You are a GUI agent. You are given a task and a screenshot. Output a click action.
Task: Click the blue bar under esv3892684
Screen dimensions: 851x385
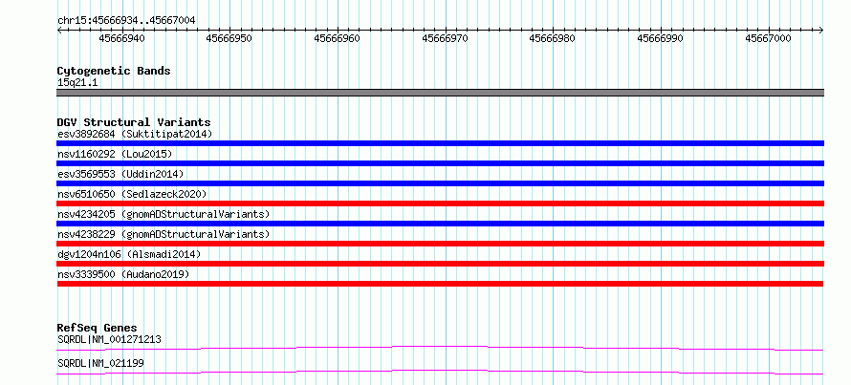(x=440, y=143)
